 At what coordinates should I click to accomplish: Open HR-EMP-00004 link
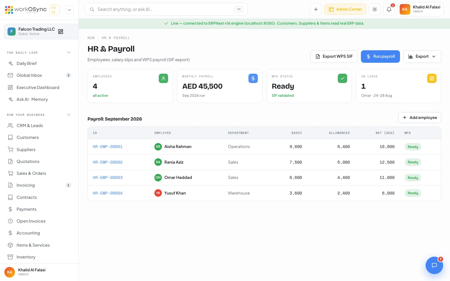[x=107, y=193]
